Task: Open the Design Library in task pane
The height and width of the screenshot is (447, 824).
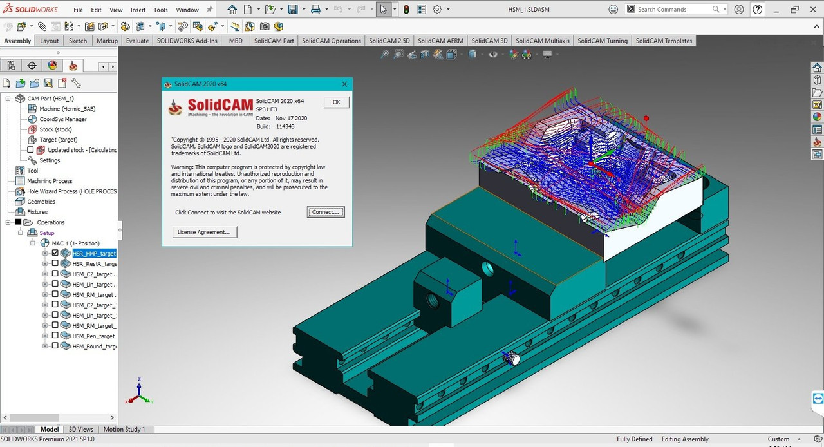Action: [817, 80]
